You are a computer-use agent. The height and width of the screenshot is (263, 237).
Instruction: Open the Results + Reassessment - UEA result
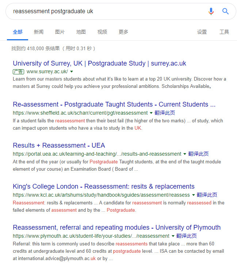tap(59, 145)
